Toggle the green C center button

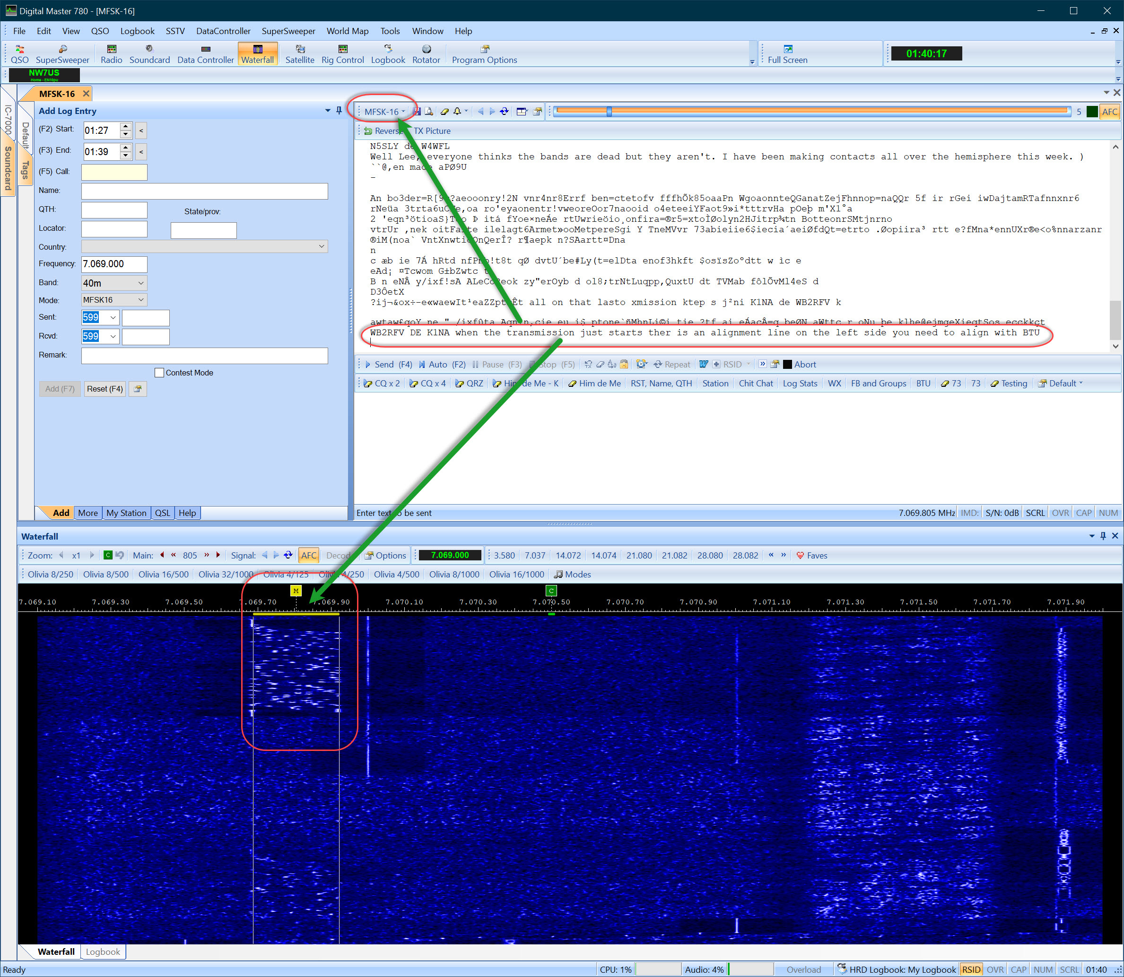click(x=108, y=556)
